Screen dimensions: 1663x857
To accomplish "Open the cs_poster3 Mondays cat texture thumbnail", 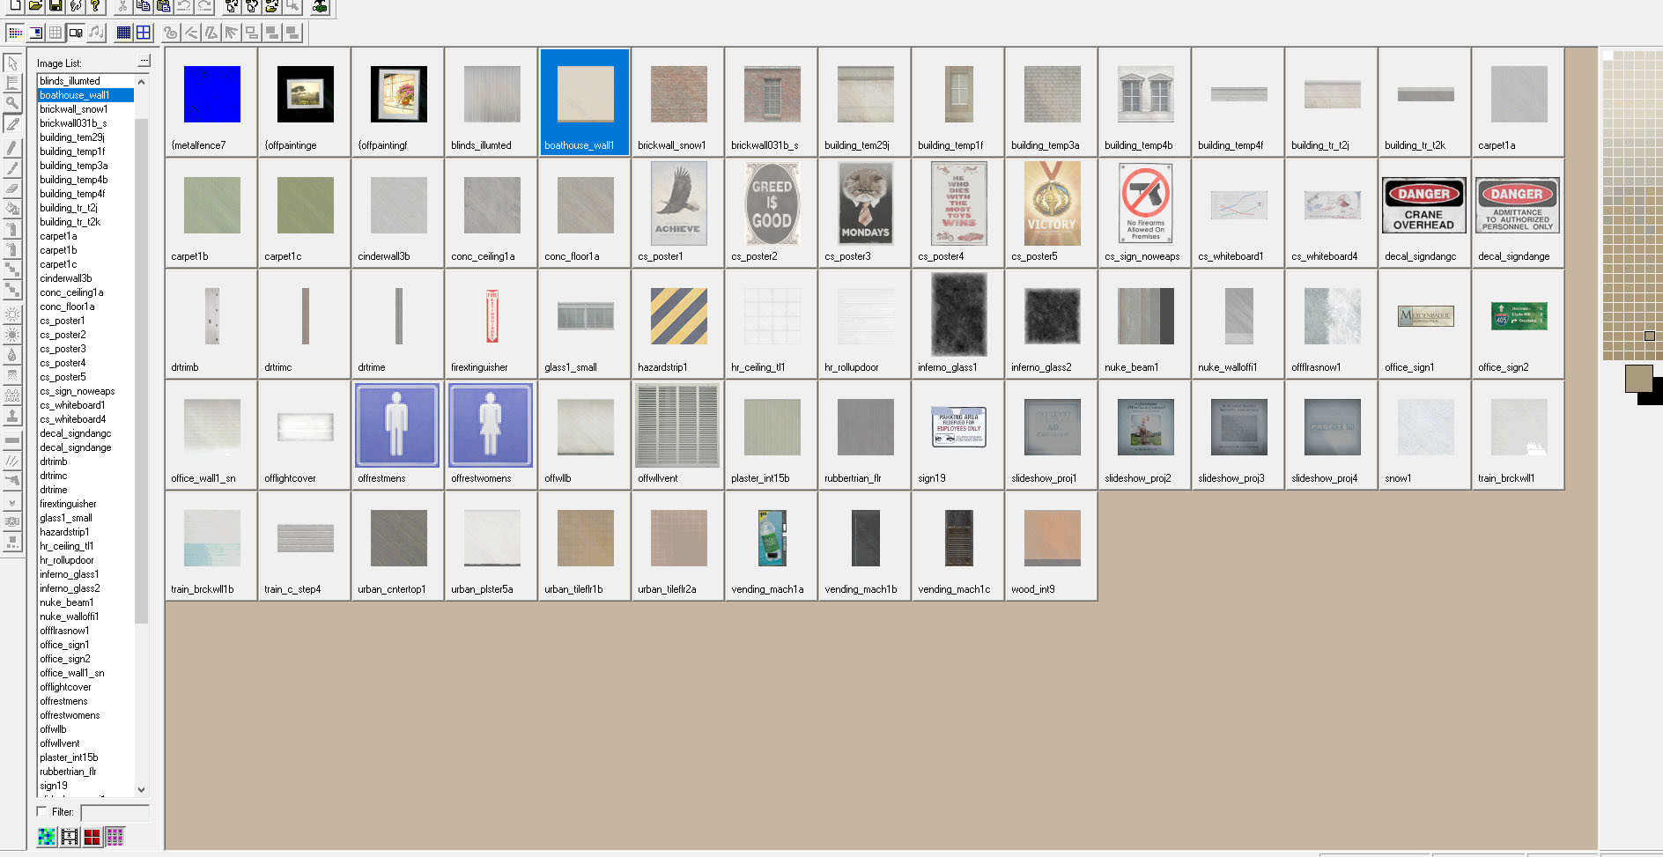I will point(863,204).
